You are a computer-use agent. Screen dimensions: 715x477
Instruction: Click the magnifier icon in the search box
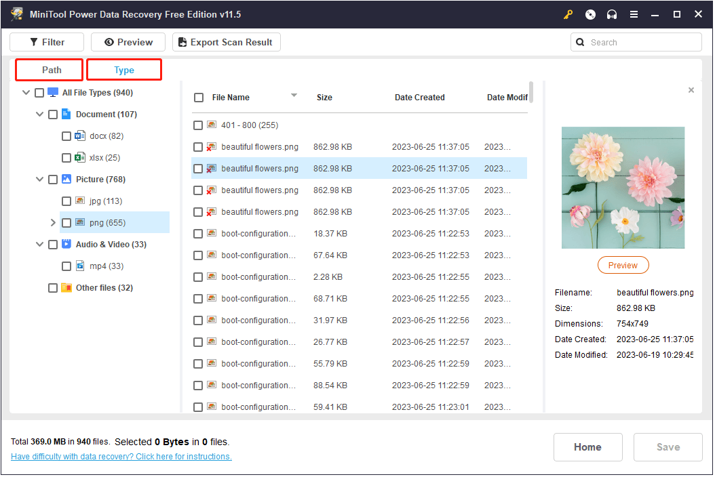[580, 42]
